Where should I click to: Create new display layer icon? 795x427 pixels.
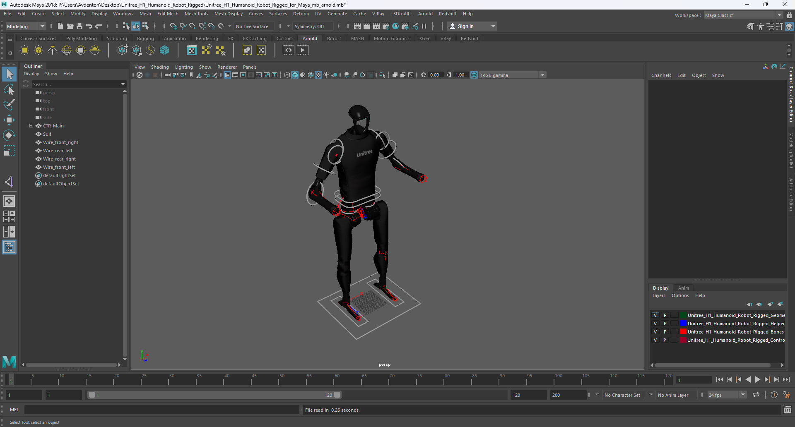click(x=770, y=304)
